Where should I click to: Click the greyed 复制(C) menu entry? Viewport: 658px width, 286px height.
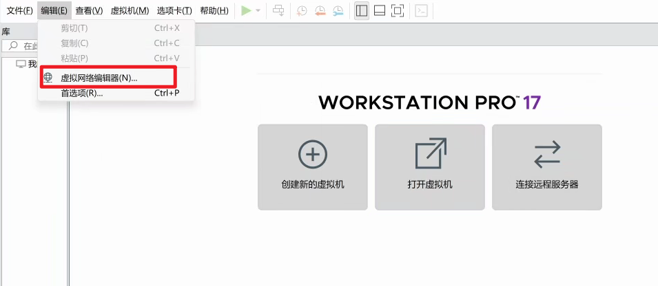pos(116,43)
